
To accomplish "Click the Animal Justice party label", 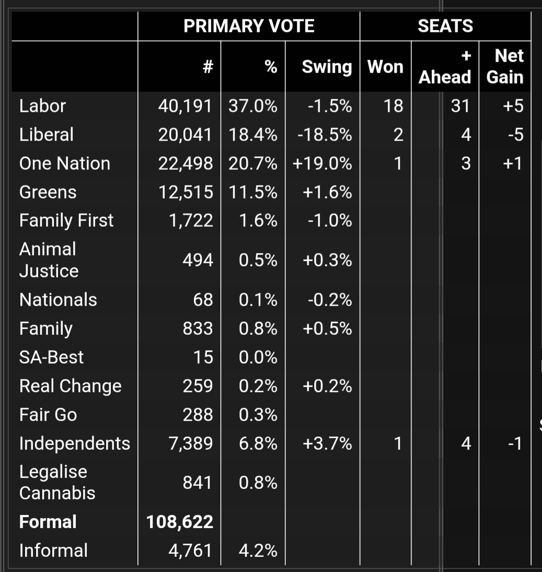I will [49, 260].
